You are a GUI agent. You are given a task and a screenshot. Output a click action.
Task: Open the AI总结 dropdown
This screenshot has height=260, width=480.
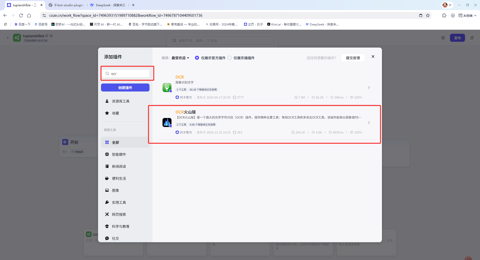pos(467,15)
